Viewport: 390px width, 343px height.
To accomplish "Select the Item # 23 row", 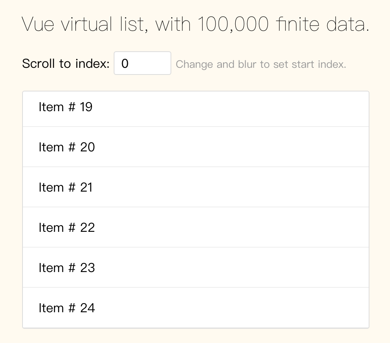I will click(x=196, y=268).
